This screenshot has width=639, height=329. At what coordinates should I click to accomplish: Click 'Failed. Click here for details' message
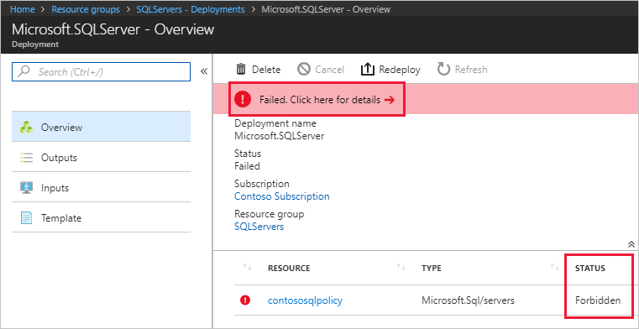coord(320,100)
